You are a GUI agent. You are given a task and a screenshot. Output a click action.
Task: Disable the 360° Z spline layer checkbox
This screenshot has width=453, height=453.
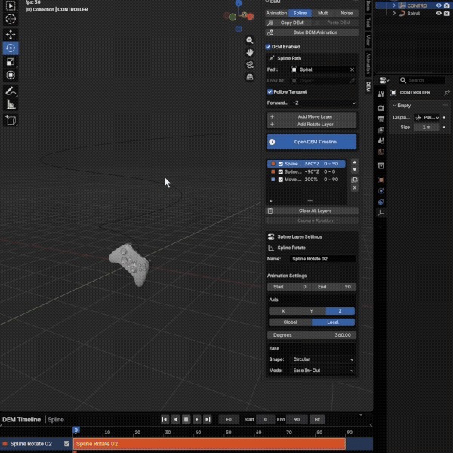(x=281, y=164)
